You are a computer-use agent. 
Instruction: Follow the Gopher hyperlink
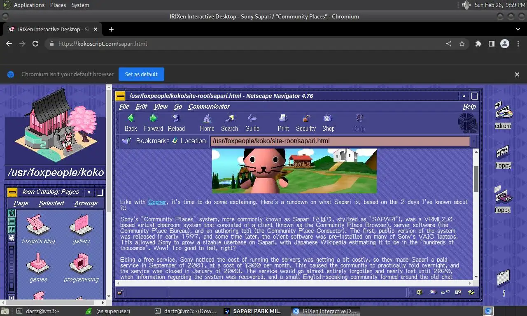pyautogui.click(x=157, y=202)
